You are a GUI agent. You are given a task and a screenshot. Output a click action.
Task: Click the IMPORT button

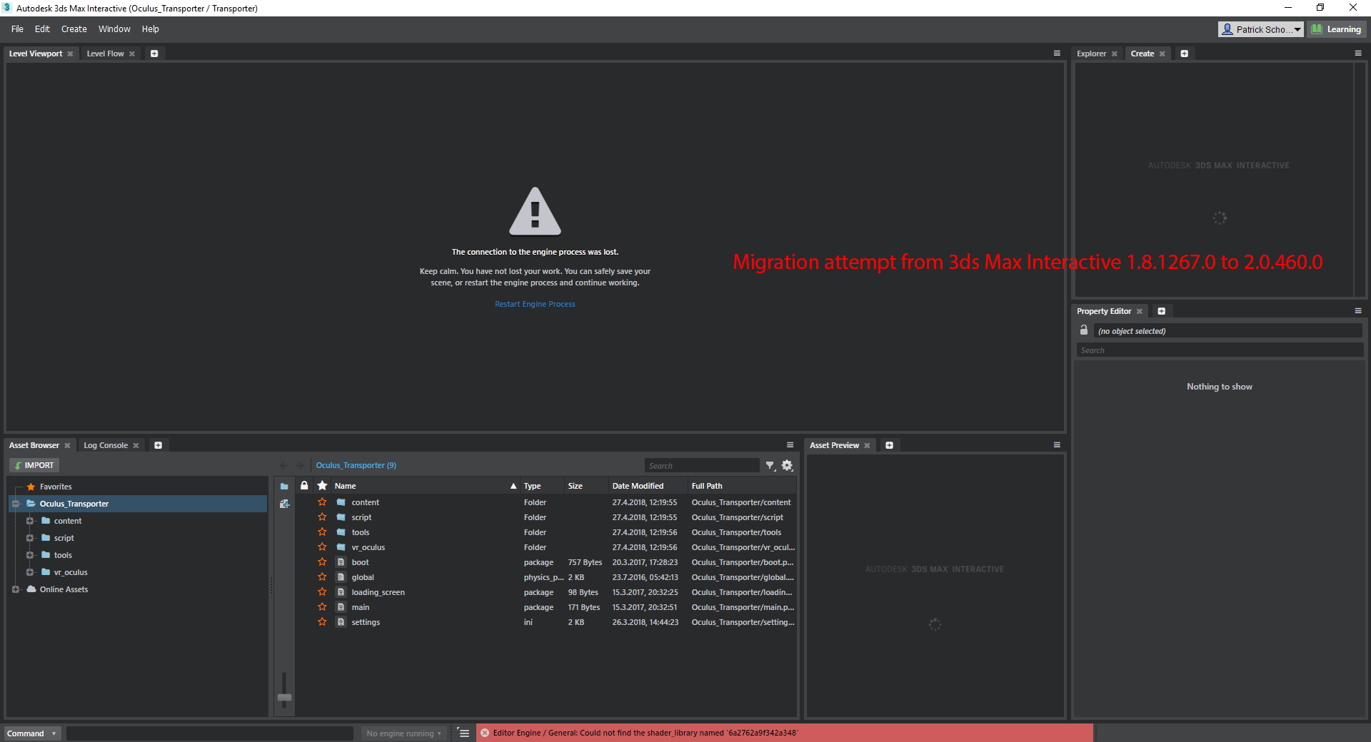34,465
